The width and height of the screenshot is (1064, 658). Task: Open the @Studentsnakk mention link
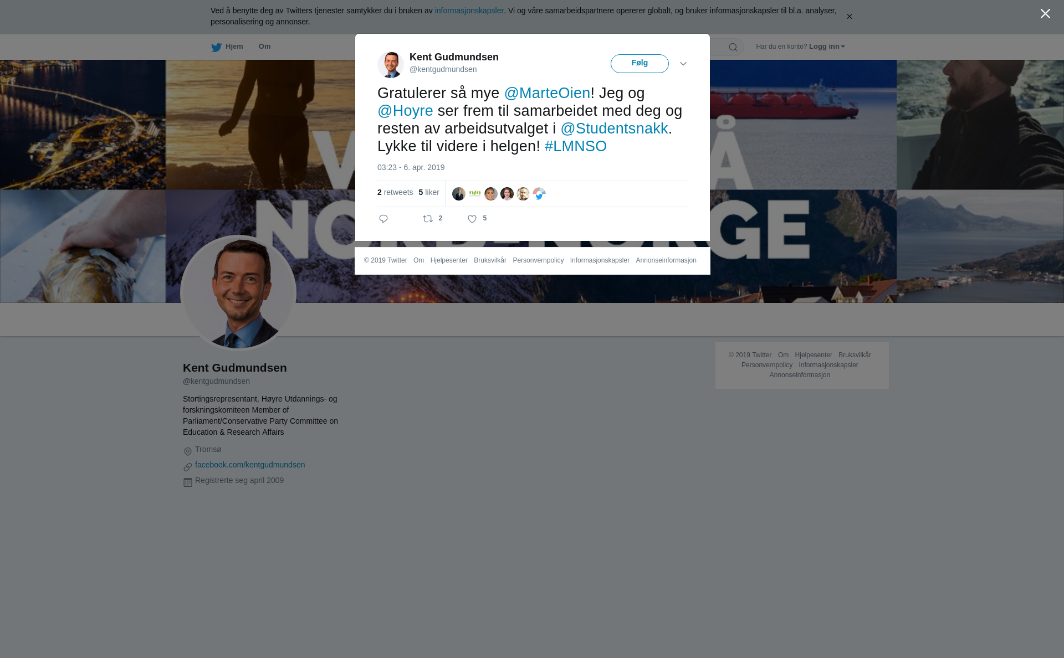tap(614, 128)
